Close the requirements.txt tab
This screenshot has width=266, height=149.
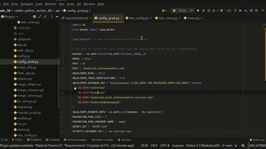coord(91,18)
